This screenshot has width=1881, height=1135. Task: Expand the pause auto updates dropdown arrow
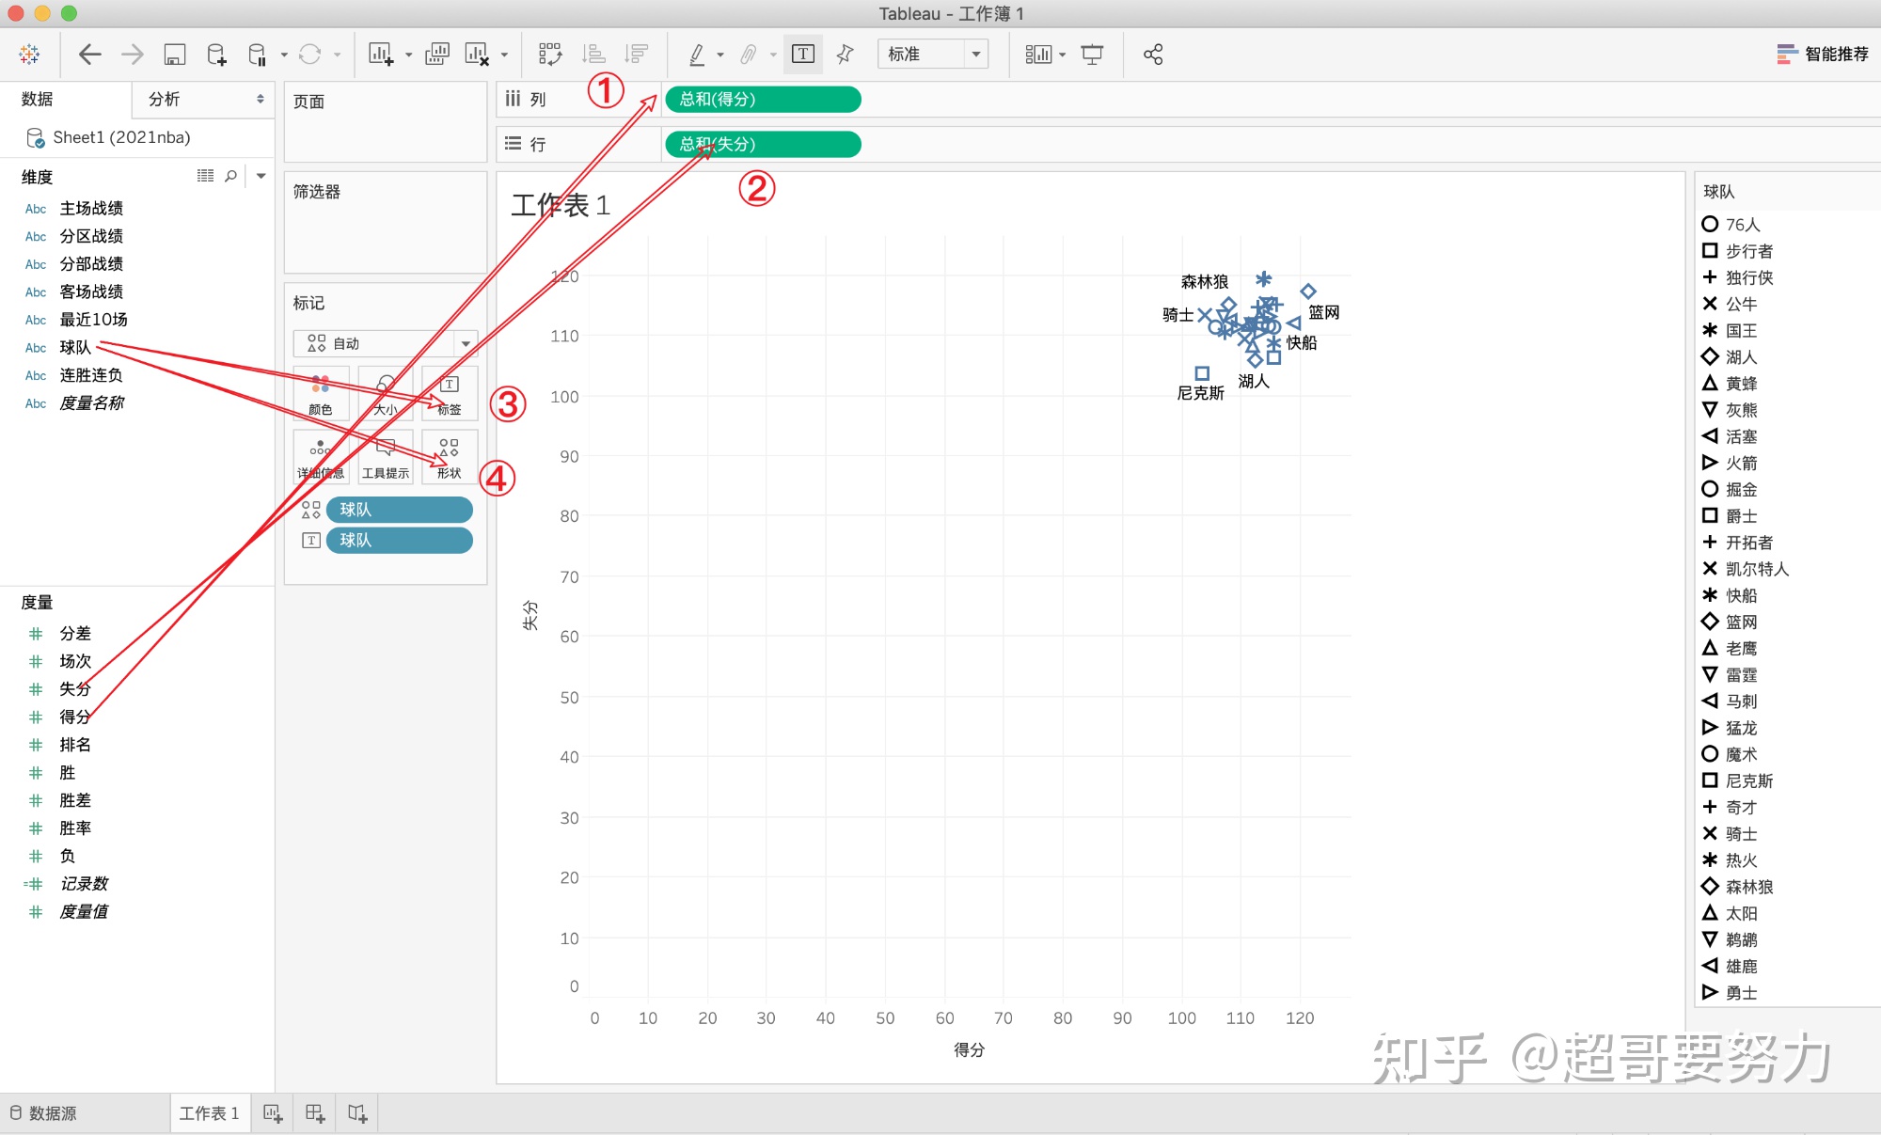tap(284, 55)
